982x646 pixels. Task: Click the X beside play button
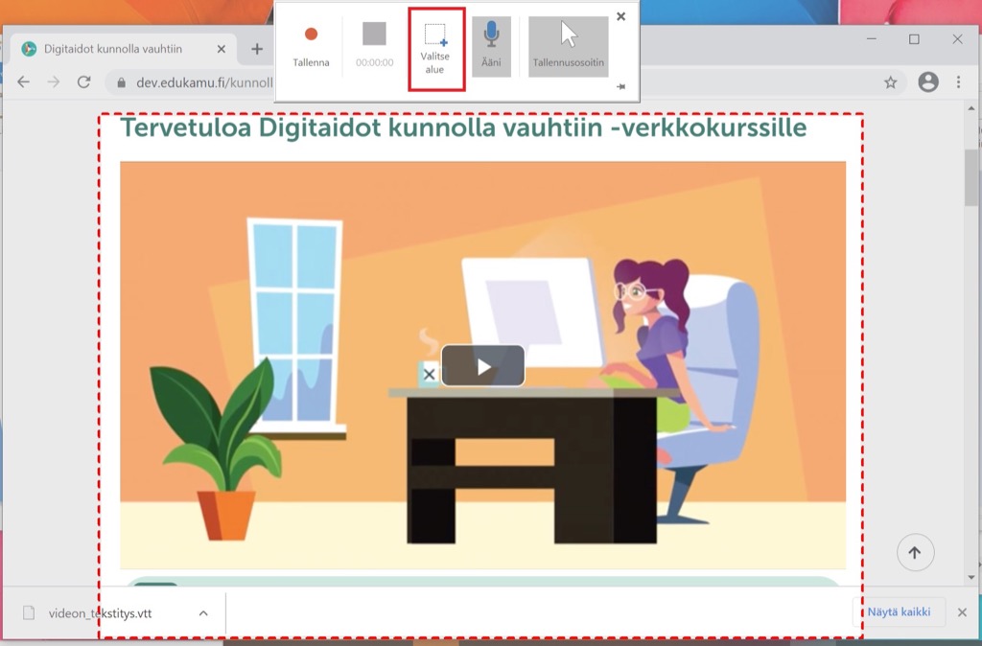(429, 375)
